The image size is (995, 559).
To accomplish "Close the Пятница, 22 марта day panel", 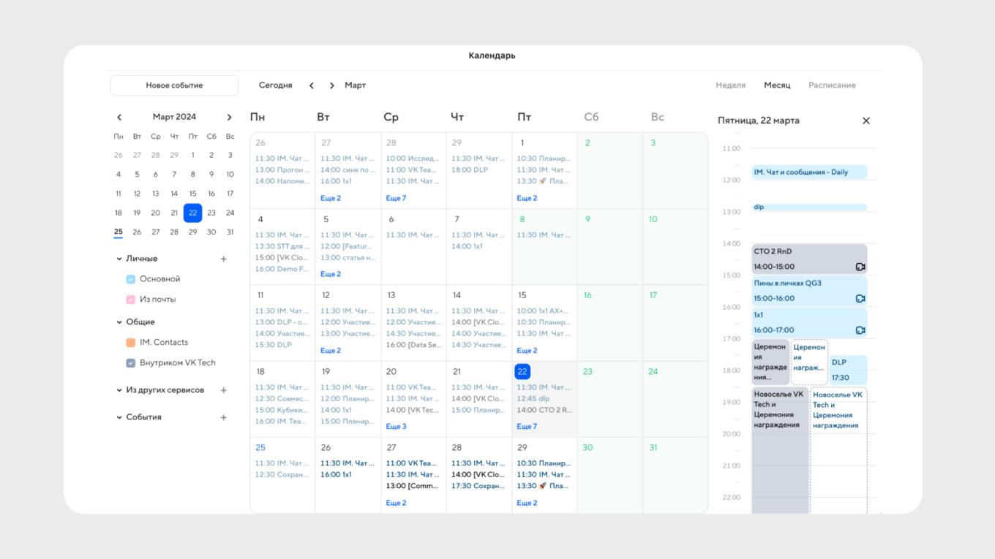I will pos(866,121).
